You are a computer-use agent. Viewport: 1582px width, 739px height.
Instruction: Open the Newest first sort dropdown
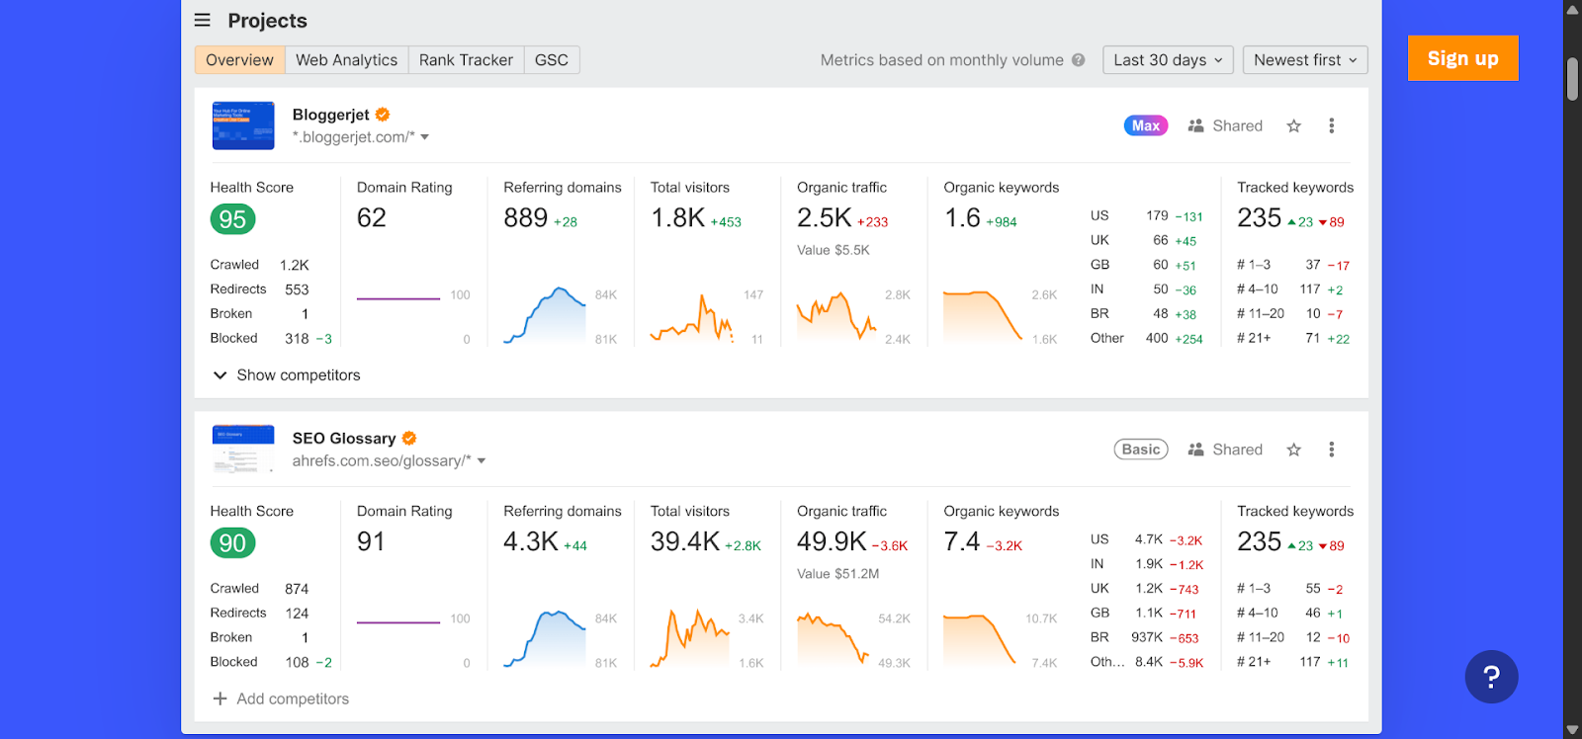[1305, 60]
